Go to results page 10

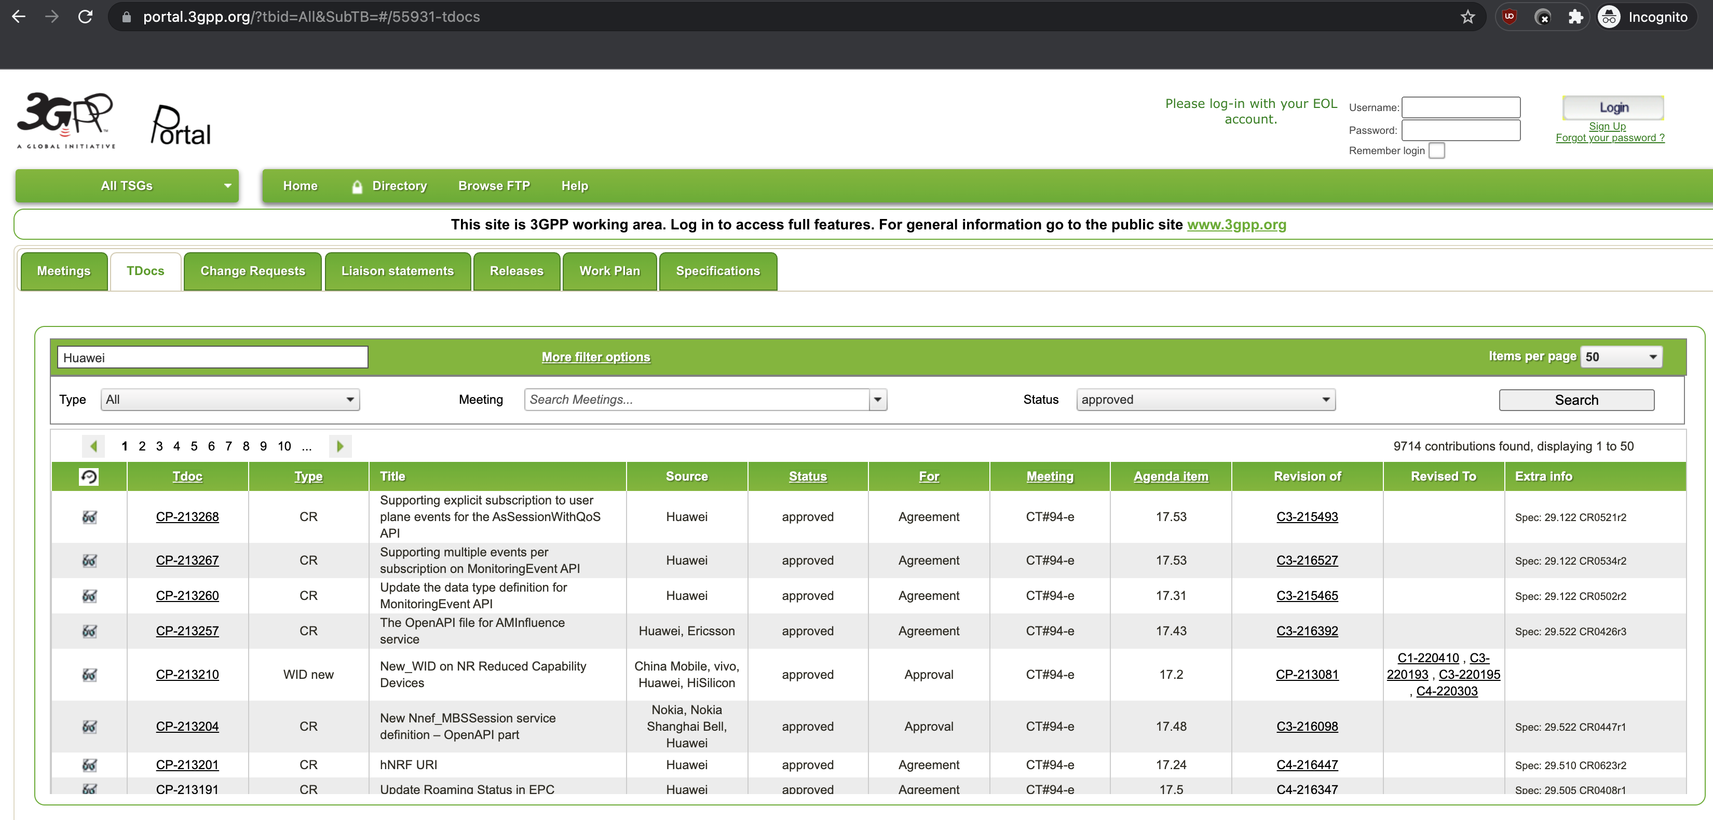[284, 446]
